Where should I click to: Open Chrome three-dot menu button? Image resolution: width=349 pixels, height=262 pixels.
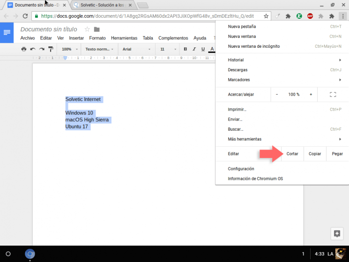(343, 16)
